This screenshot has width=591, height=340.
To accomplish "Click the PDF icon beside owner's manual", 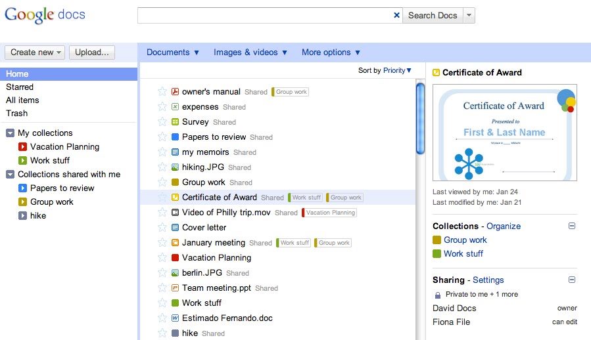I will pos(175,91).
